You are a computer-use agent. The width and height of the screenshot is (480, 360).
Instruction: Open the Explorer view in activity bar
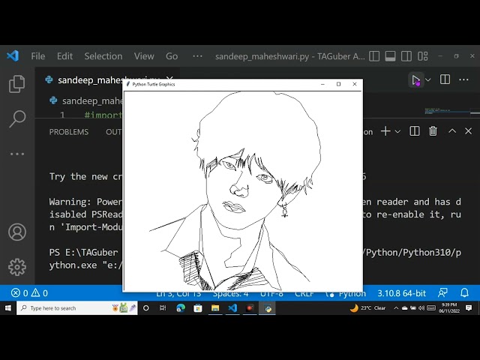(x=16, y=83)
